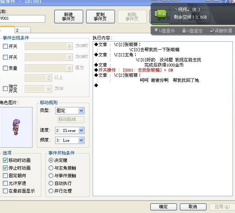Uncheck 移动时动画 option

point(5,160)
